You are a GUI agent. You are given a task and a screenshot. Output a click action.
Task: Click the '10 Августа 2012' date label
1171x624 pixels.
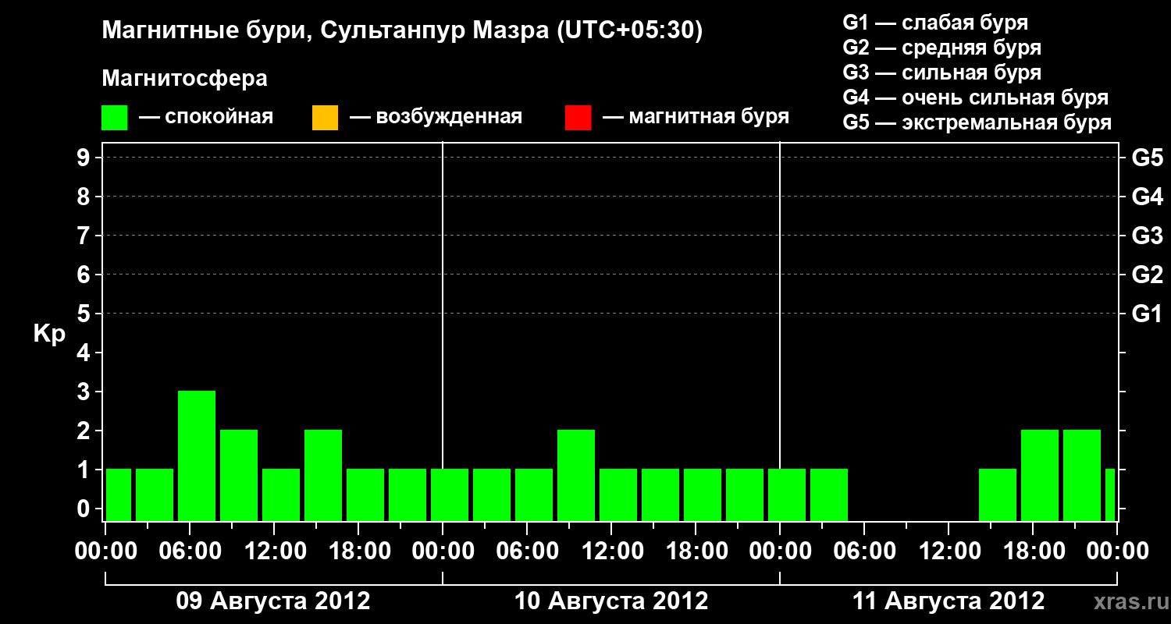pyautogui.click(x=611, y=601)
